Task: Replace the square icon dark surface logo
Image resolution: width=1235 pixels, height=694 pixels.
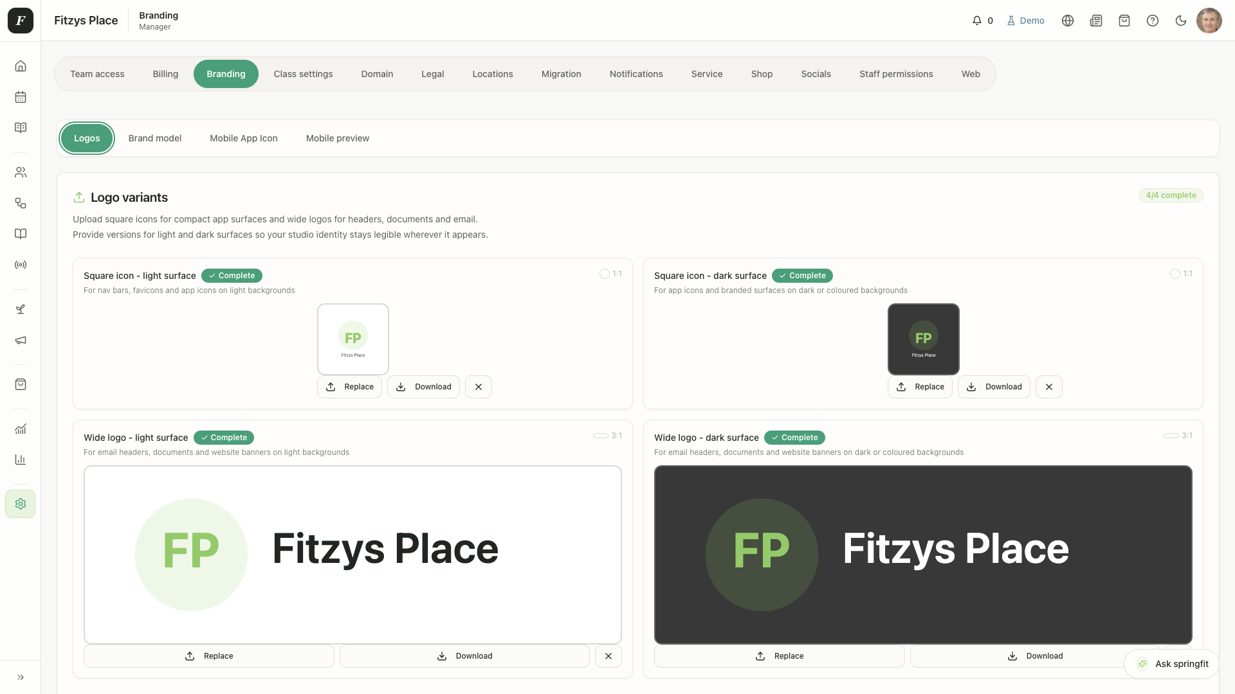Action: click(x=920, y=387)
